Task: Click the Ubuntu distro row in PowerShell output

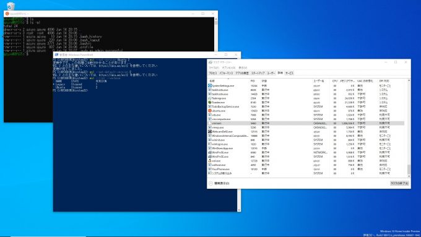Action: (x=76, y=87)
